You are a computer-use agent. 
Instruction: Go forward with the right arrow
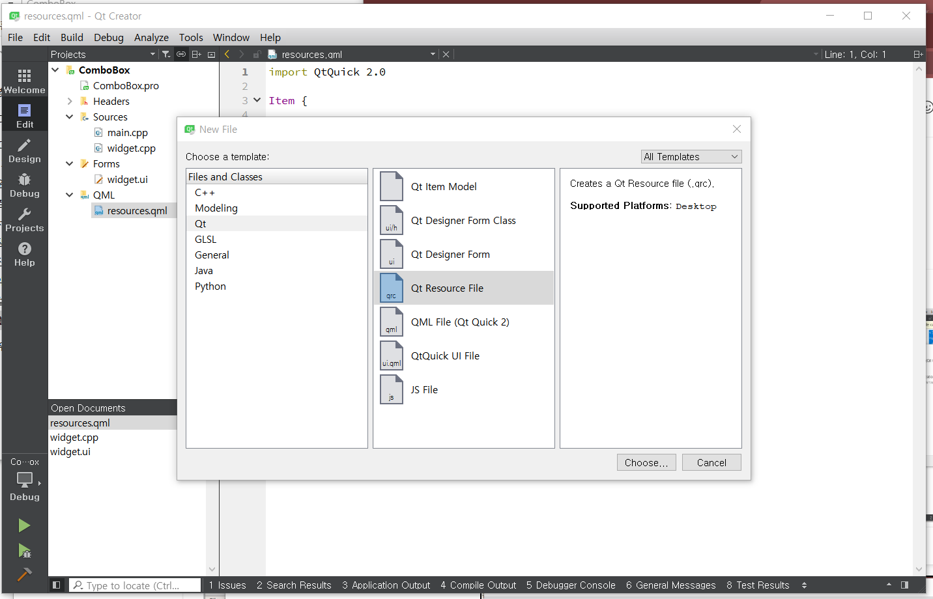tap(242, 55)
